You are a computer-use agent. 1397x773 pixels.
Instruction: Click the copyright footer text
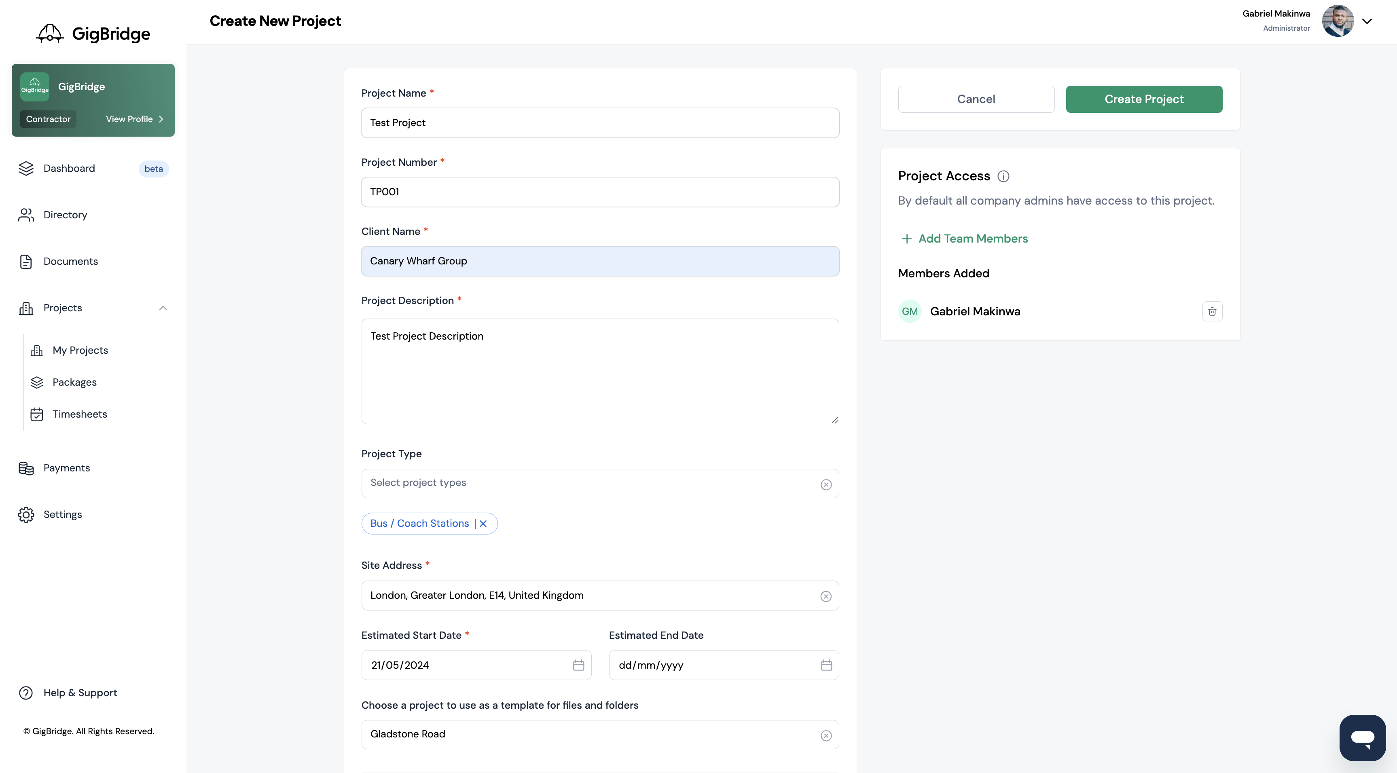89,731
